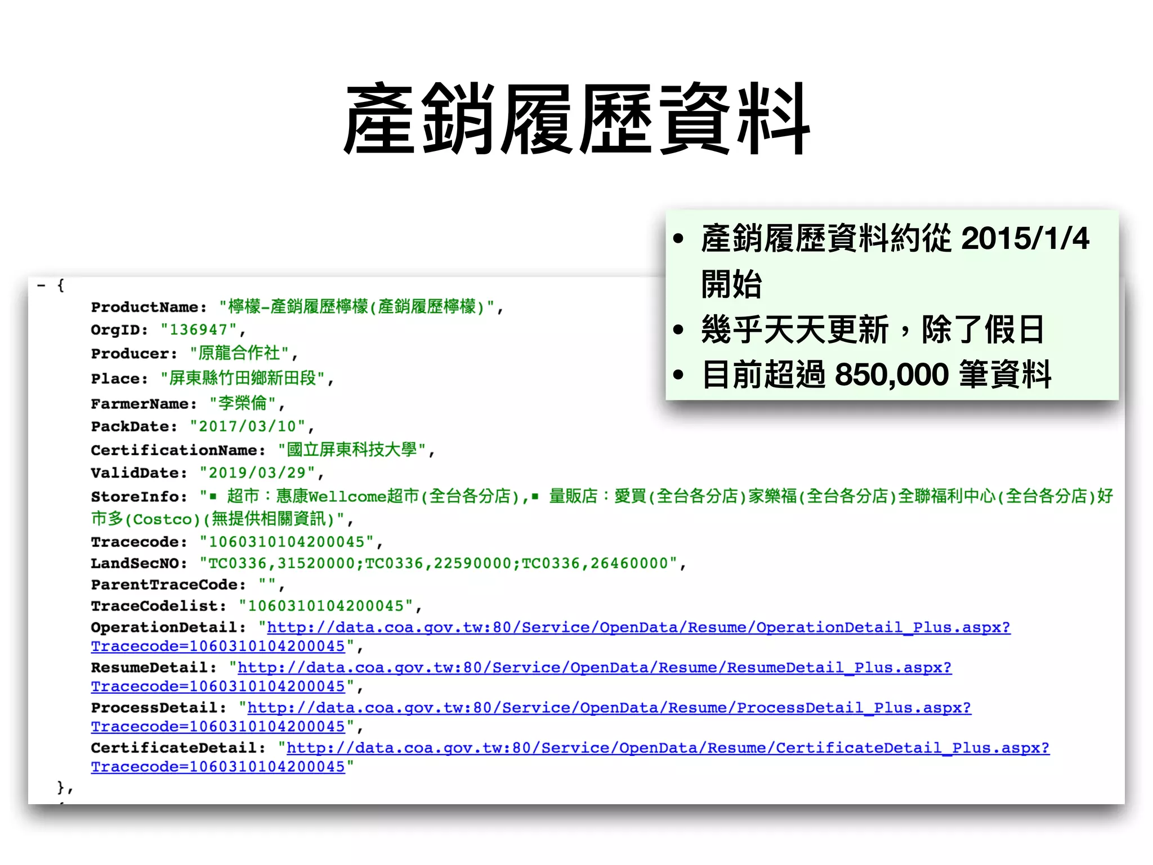Screen dimensions: 1153x865
Task: Collapse the JSON object with minus sign
Action: tap(41, 286)
